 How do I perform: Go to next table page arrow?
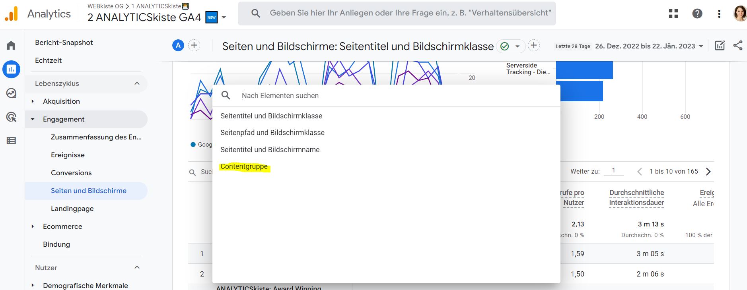point(708,172)
